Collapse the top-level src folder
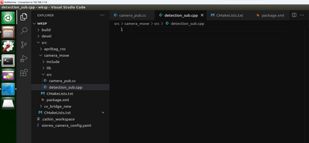309x143 pixels. point(70,43)
